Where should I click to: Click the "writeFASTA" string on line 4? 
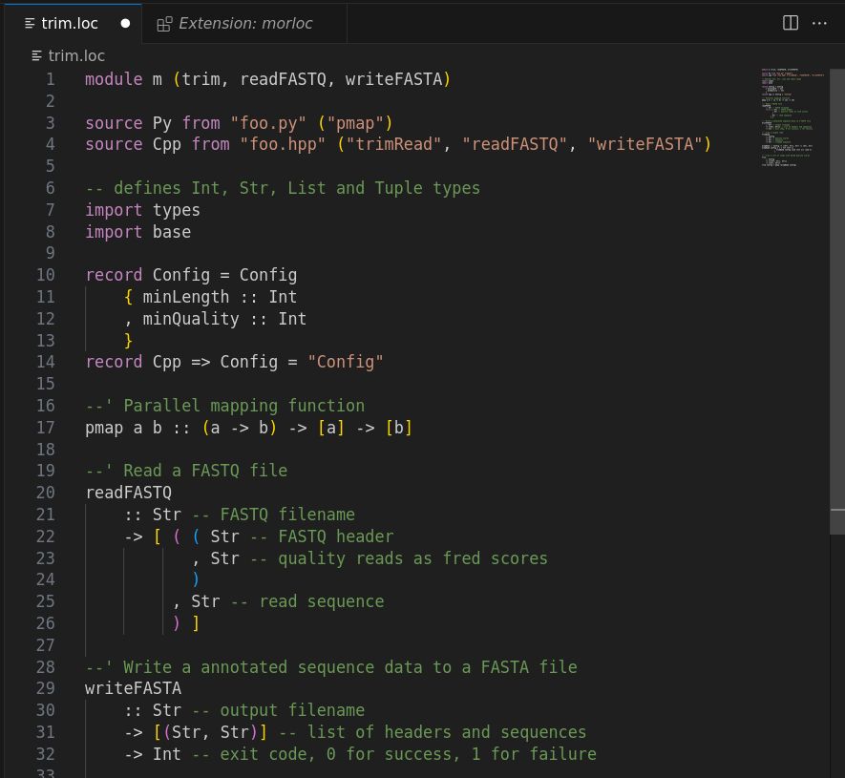[x=644, y=144]
